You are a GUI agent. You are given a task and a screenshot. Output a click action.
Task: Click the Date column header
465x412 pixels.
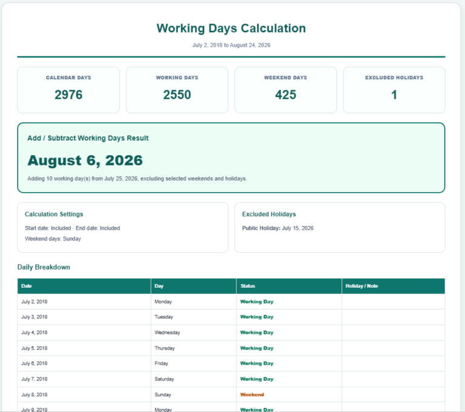pyautogui.click(x=84, y=286)
